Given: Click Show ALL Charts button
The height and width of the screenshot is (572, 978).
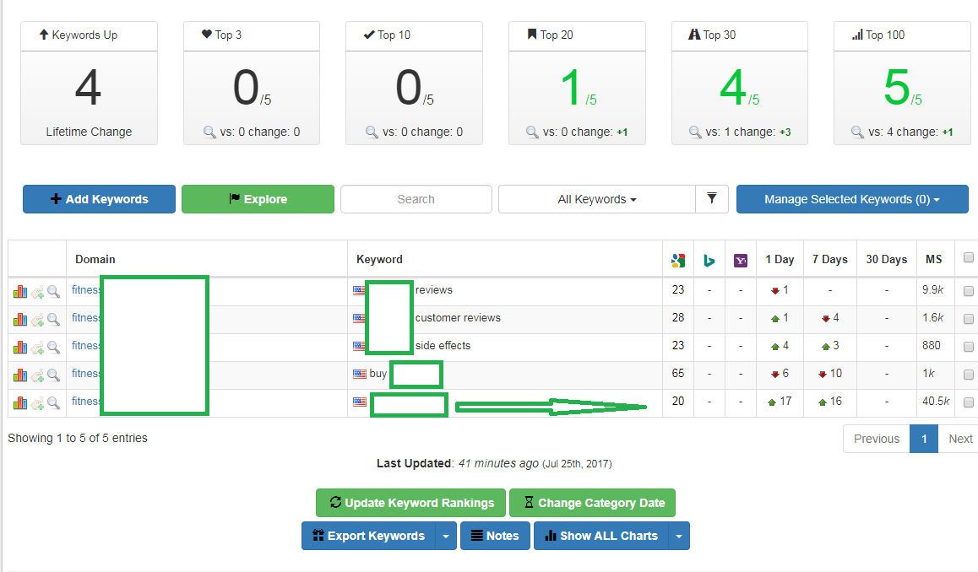Looking at the screenshot, I should point(601,536).
